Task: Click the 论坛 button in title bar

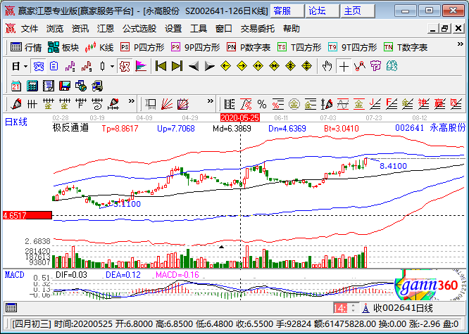Action: (322, 11)
